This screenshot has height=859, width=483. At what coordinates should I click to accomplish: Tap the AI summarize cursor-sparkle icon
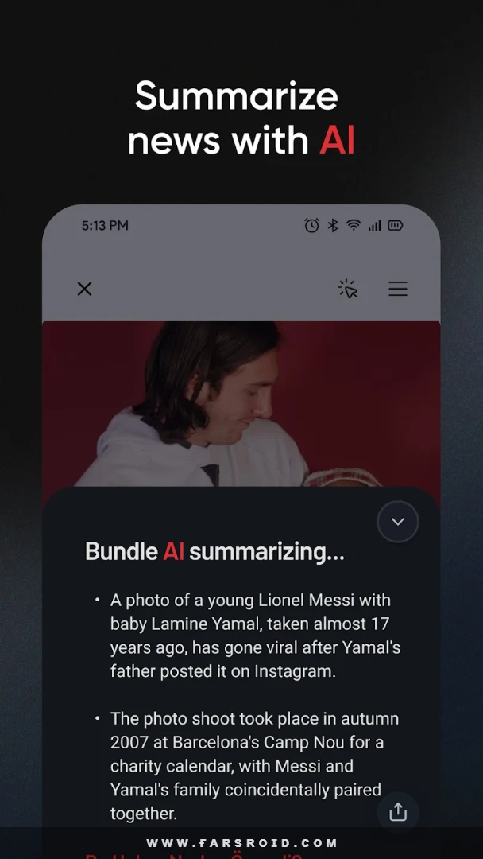click(347, 289)
